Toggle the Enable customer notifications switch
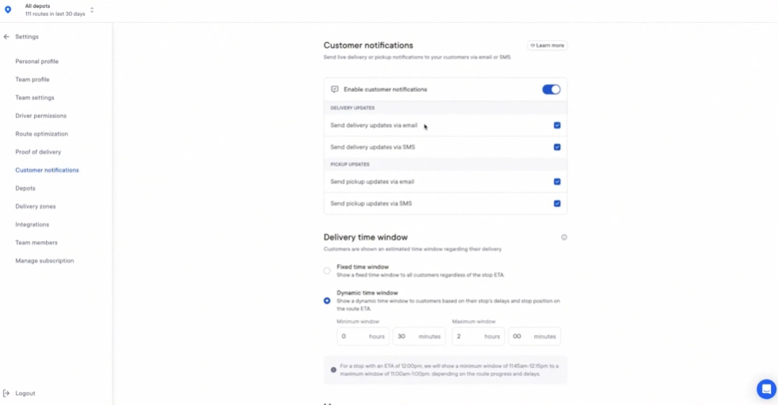The height and width of the screenshot is (405, 778). (551, 90)
